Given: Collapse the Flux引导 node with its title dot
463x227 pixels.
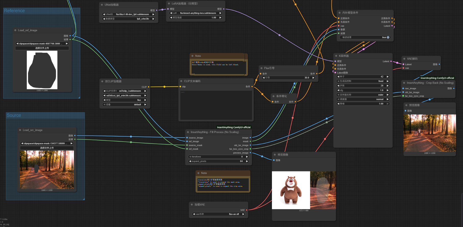Looking at the screenshot, I should (x=261, y=68).
